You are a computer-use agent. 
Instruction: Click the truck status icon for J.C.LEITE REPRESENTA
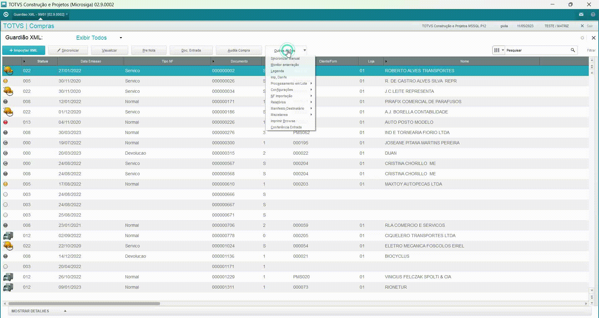tap(8, 91)
